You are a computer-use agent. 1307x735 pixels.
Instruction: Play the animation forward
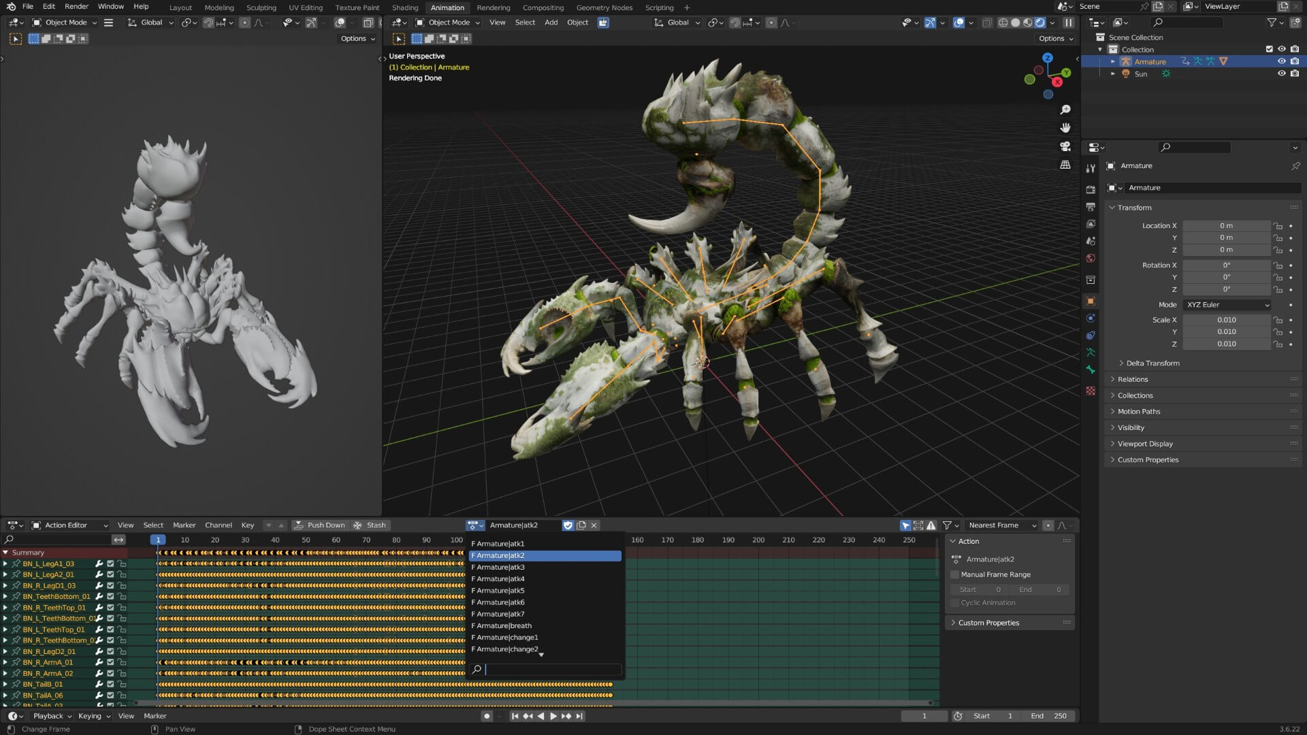553,716
